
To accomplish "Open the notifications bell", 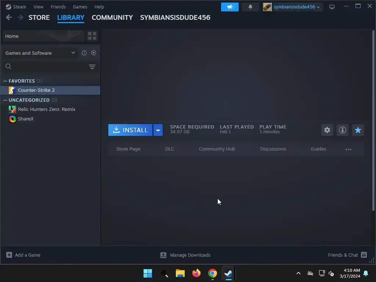I will pyautogui.click(x=250, y=7).
